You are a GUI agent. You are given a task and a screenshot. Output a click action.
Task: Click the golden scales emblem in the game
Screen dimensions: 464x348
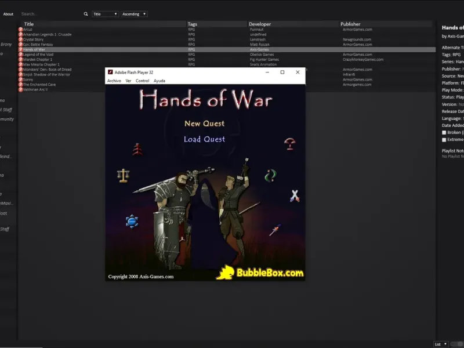point(123,176)
